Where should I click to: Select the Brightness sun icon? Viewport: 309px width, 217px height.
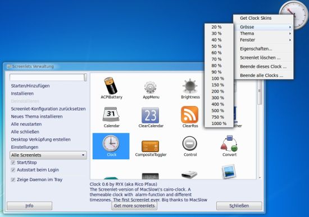pyautogui.click(x=190, y=86)
